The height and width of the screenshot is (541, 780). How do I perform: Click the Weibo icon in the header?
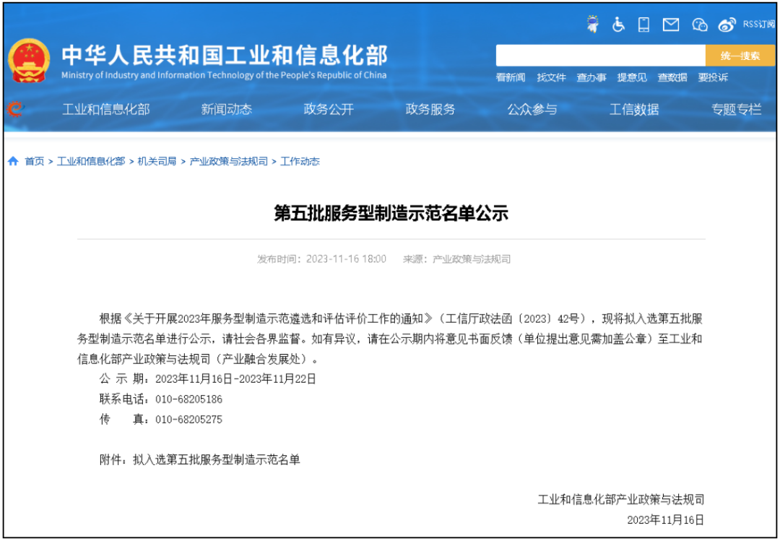(x=726, y=24)
